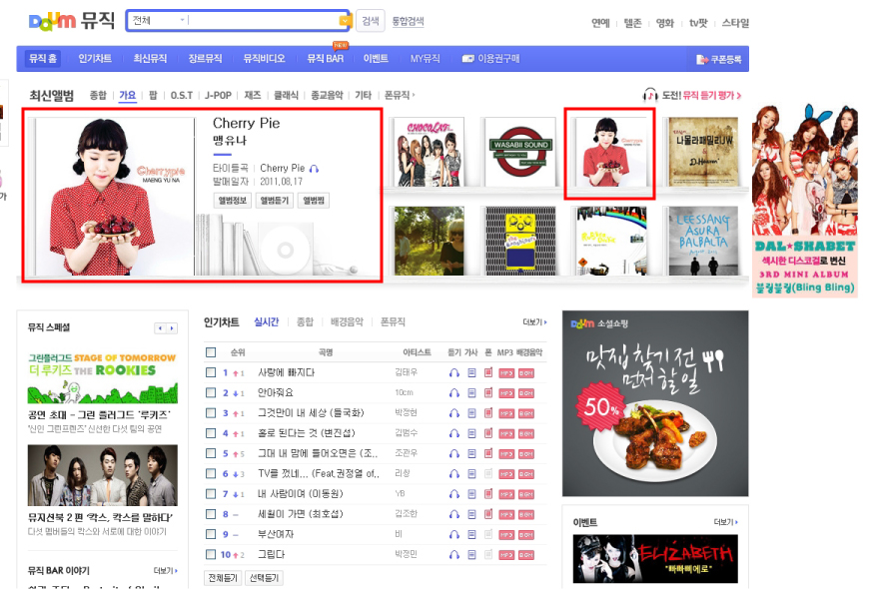Screen dimensions: 872x589
Task: Click the 전체듣기 button
Action: click(x=223, y=578)
